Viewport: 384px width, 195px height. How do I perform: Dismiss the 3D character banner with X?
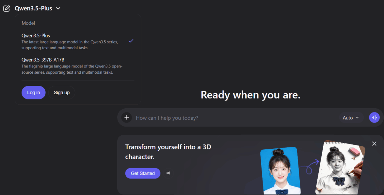click(x=374, y=143)
